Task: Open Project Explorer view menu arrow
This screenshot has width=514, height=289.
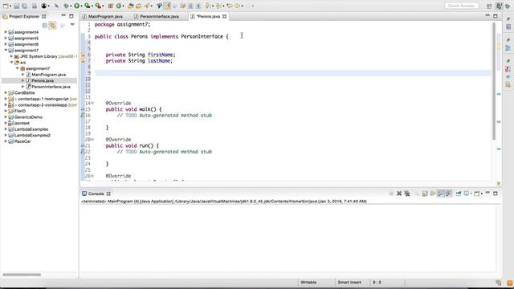Action: point(72,25)
